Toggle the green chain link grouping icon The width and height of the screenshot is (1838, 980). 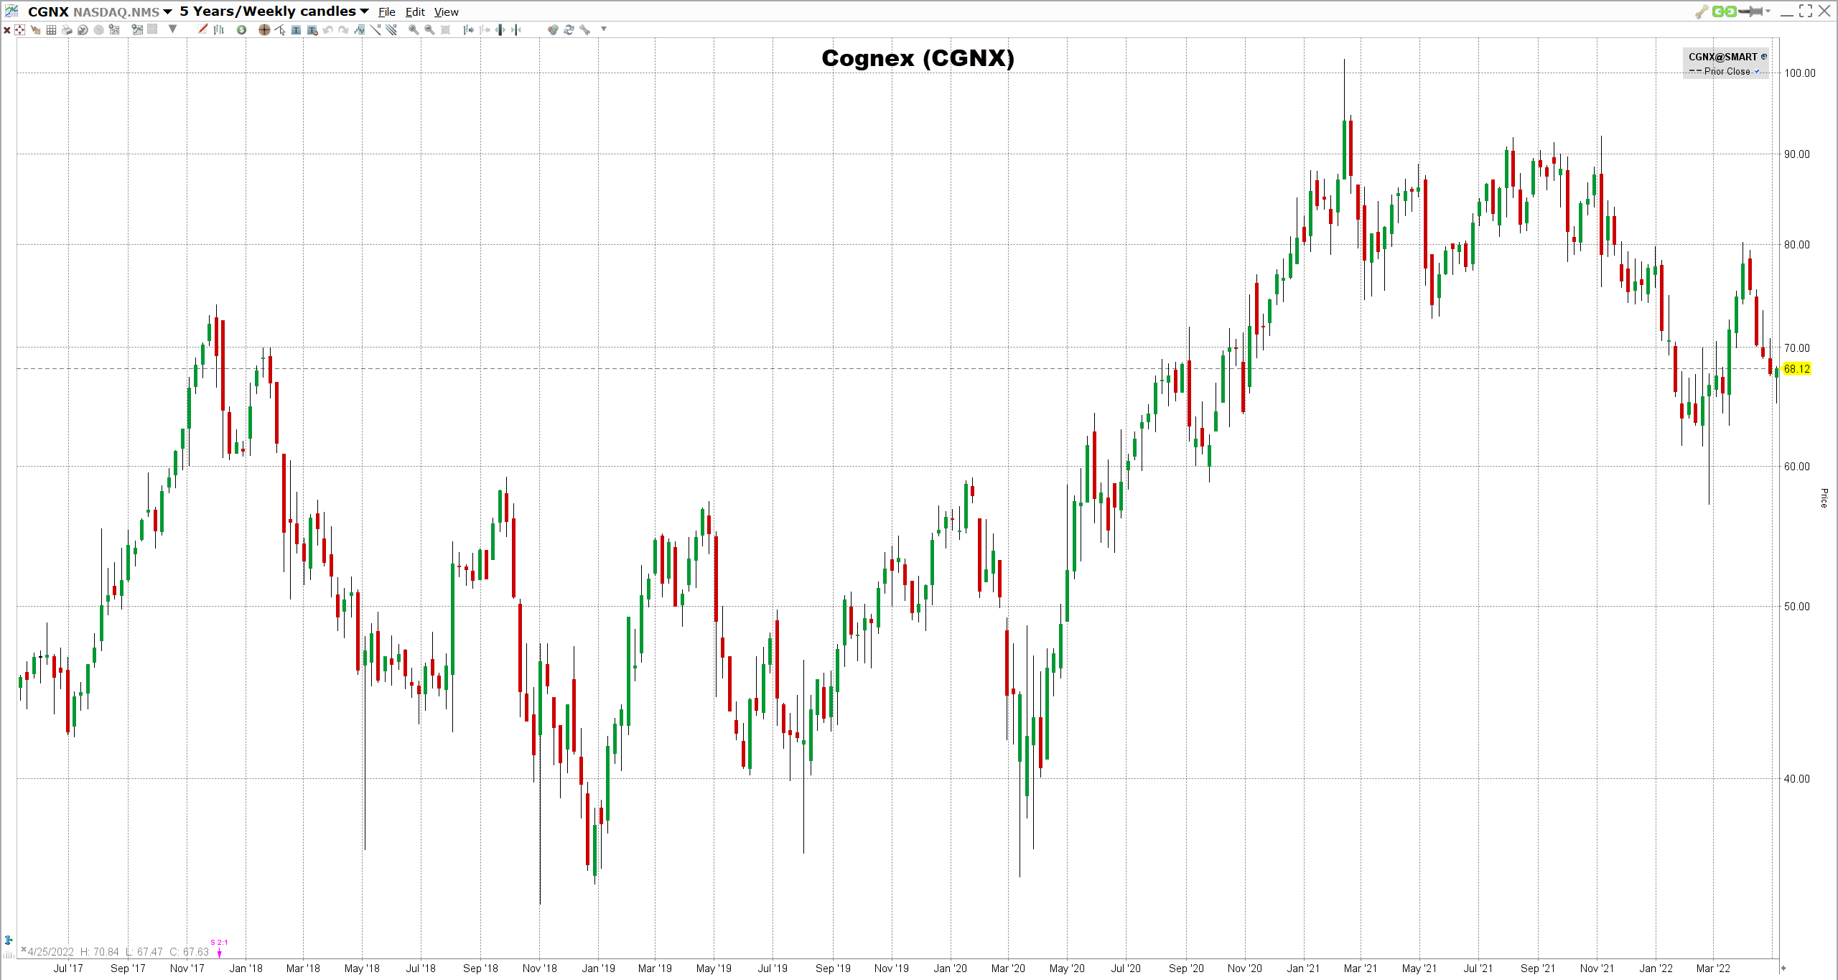1724,11
